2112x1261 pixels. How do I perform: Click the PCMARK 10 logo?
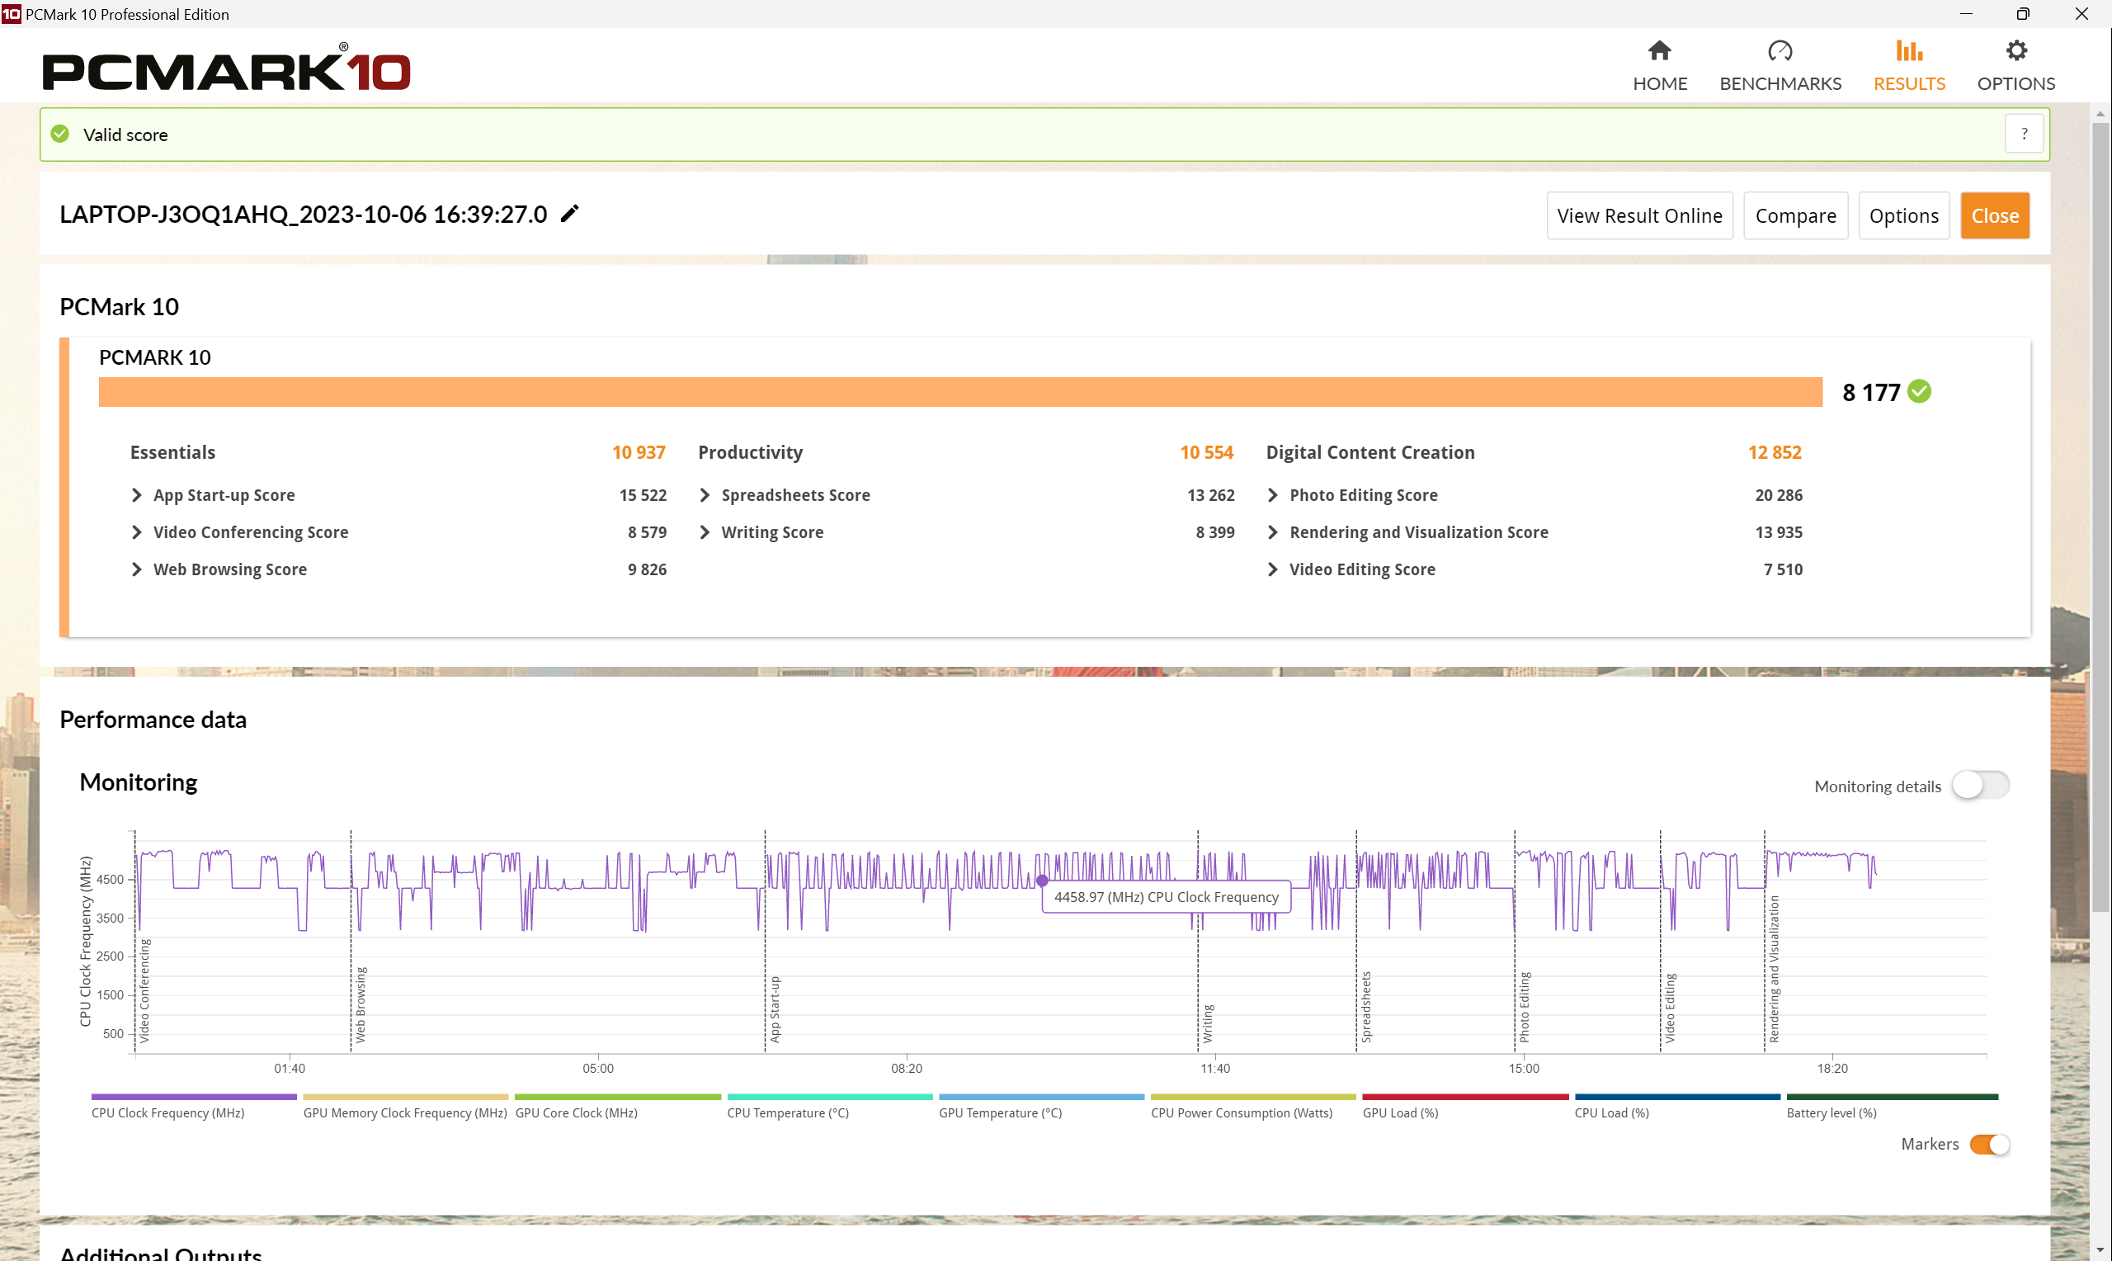pos(227,68)
